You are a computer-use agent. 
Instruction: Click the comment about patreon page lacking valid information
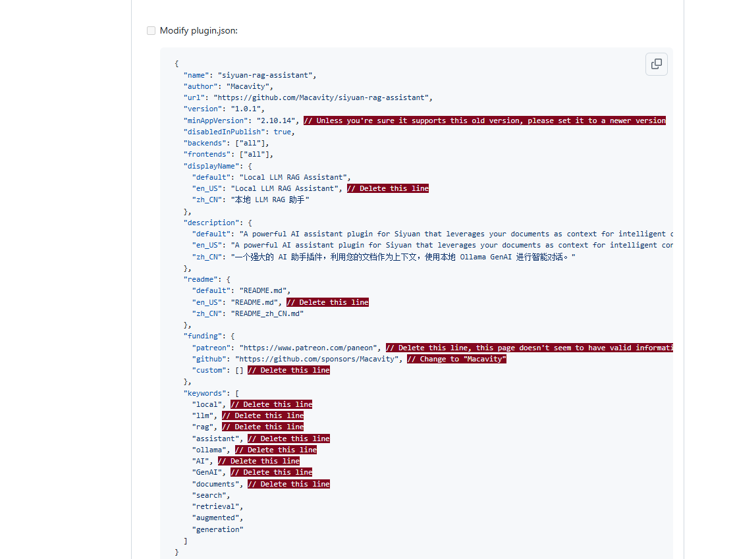point(530,348)
